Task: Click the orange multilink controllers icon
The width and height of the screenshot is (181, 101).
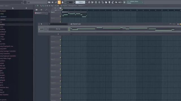Action: (x=59, y=2)
